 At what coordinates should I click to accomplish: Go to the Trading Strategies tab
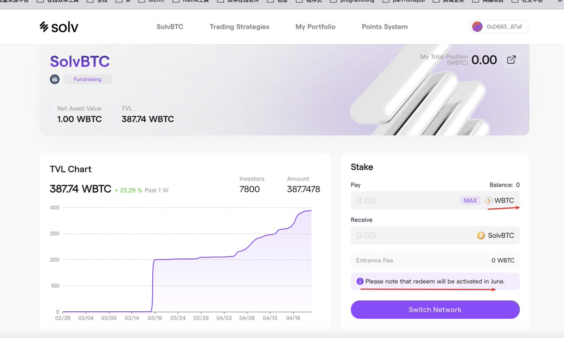[239, 27]
